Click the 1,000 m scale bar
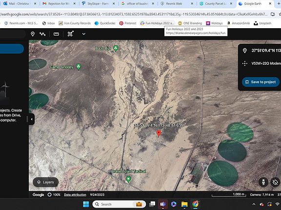This screenshot has width=281, height=210. pyautogui.click(x=229, y=194)
